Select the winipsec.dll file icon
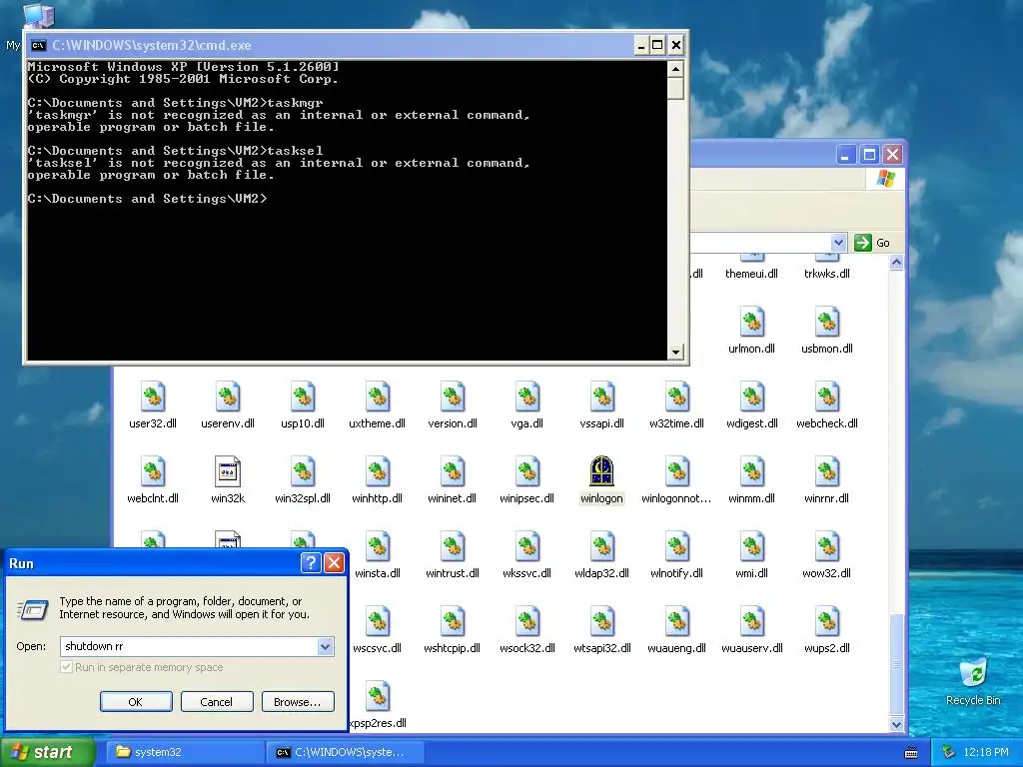Screen dimensions: 1023x767 (x=527, y=472)
